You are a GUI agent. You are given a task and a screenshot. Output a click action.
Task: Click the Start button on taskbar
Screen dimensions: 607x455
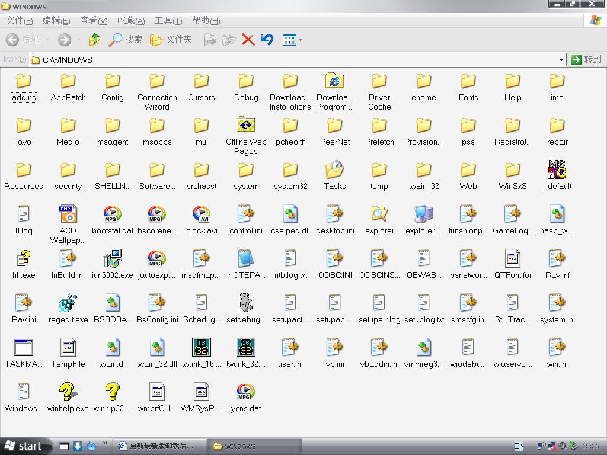(24, 446)
